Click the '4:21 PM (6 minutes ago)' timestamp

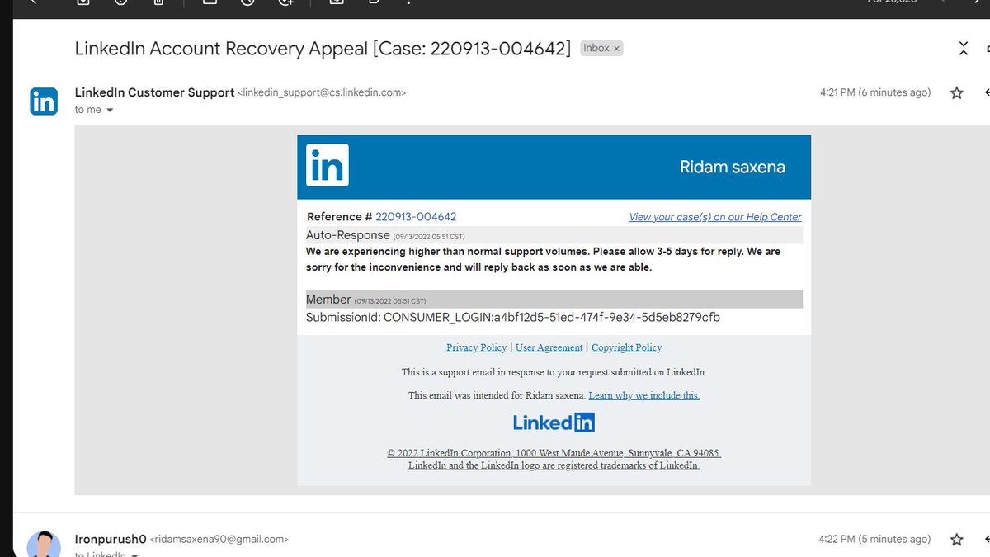tap(875, 92)
